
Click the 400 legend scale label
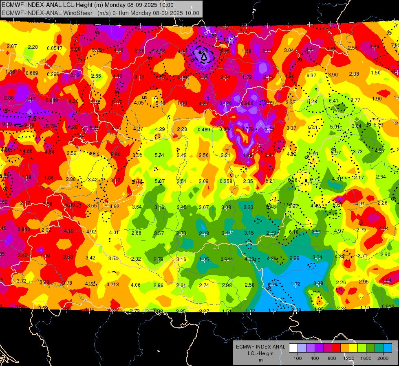click(x=315, y=358)
